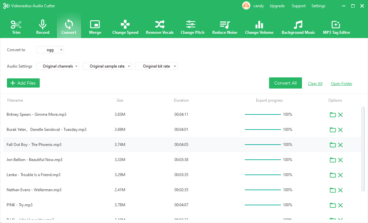Screen dimensions: 368x223
Task: Open the Merge tool
Action: tap(95, 28)
